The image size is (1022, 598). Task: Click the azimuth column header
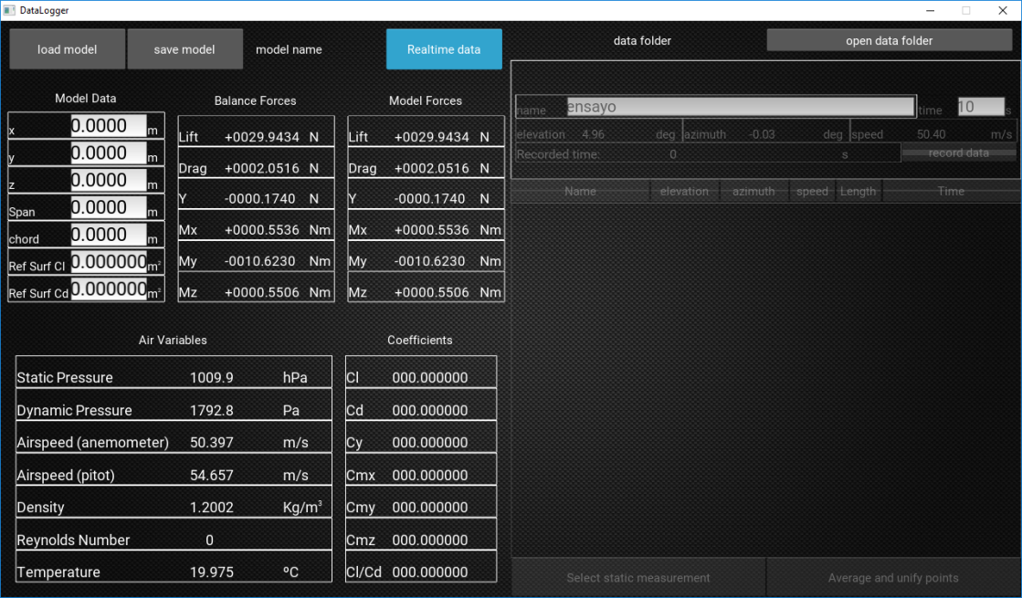[x=753, y=192]
